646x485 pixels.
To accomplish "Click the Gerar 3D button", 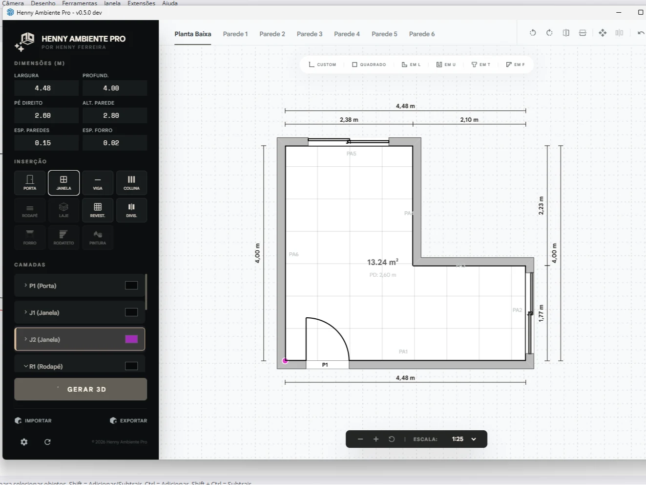I will point(81,389).
